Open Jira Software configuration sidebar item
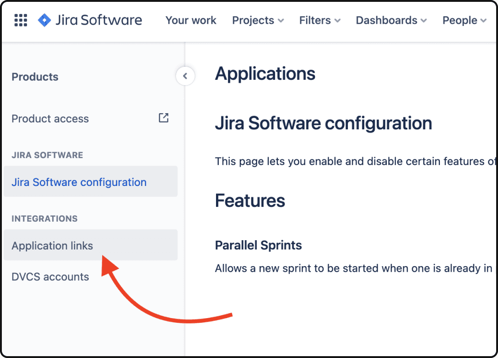The height and width of the screenshot is (358, 498). click(x=91, y=181)
